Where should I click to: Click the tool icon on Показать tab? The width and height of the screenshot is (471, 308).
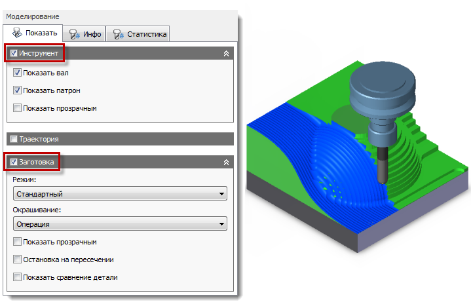click(x=17, y=33)
